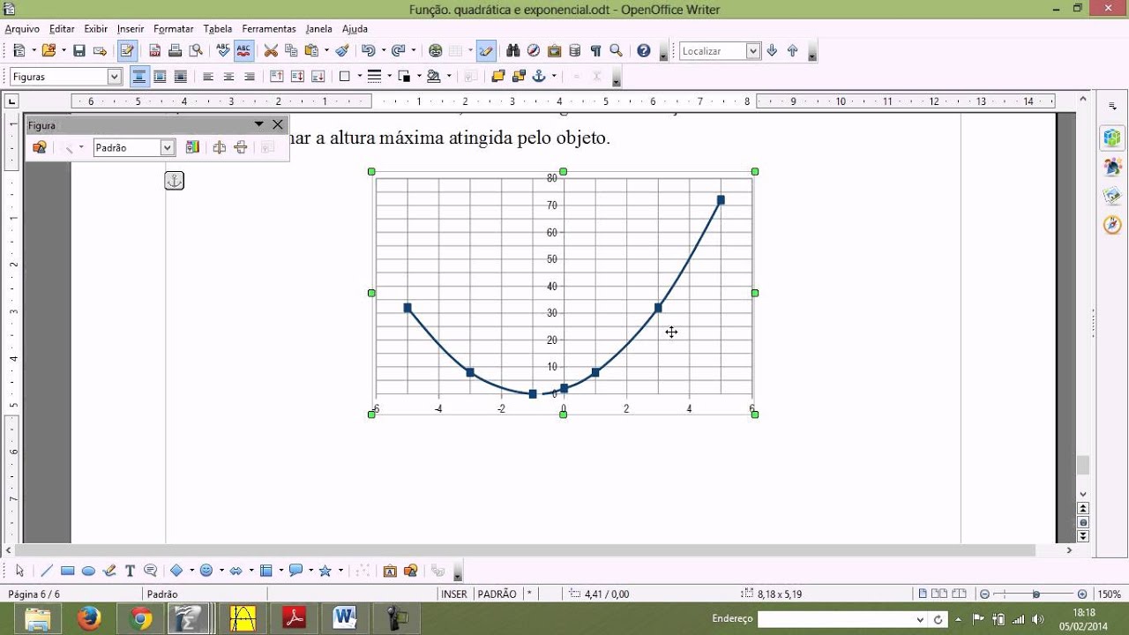Toggle Nonprinting Characters pilcrow
Image resolution: width=1129 pixels, height=635 pixels.
595,51
